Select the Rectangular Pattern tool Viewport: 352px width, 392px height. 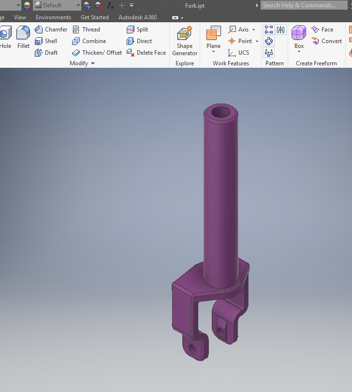269,30
